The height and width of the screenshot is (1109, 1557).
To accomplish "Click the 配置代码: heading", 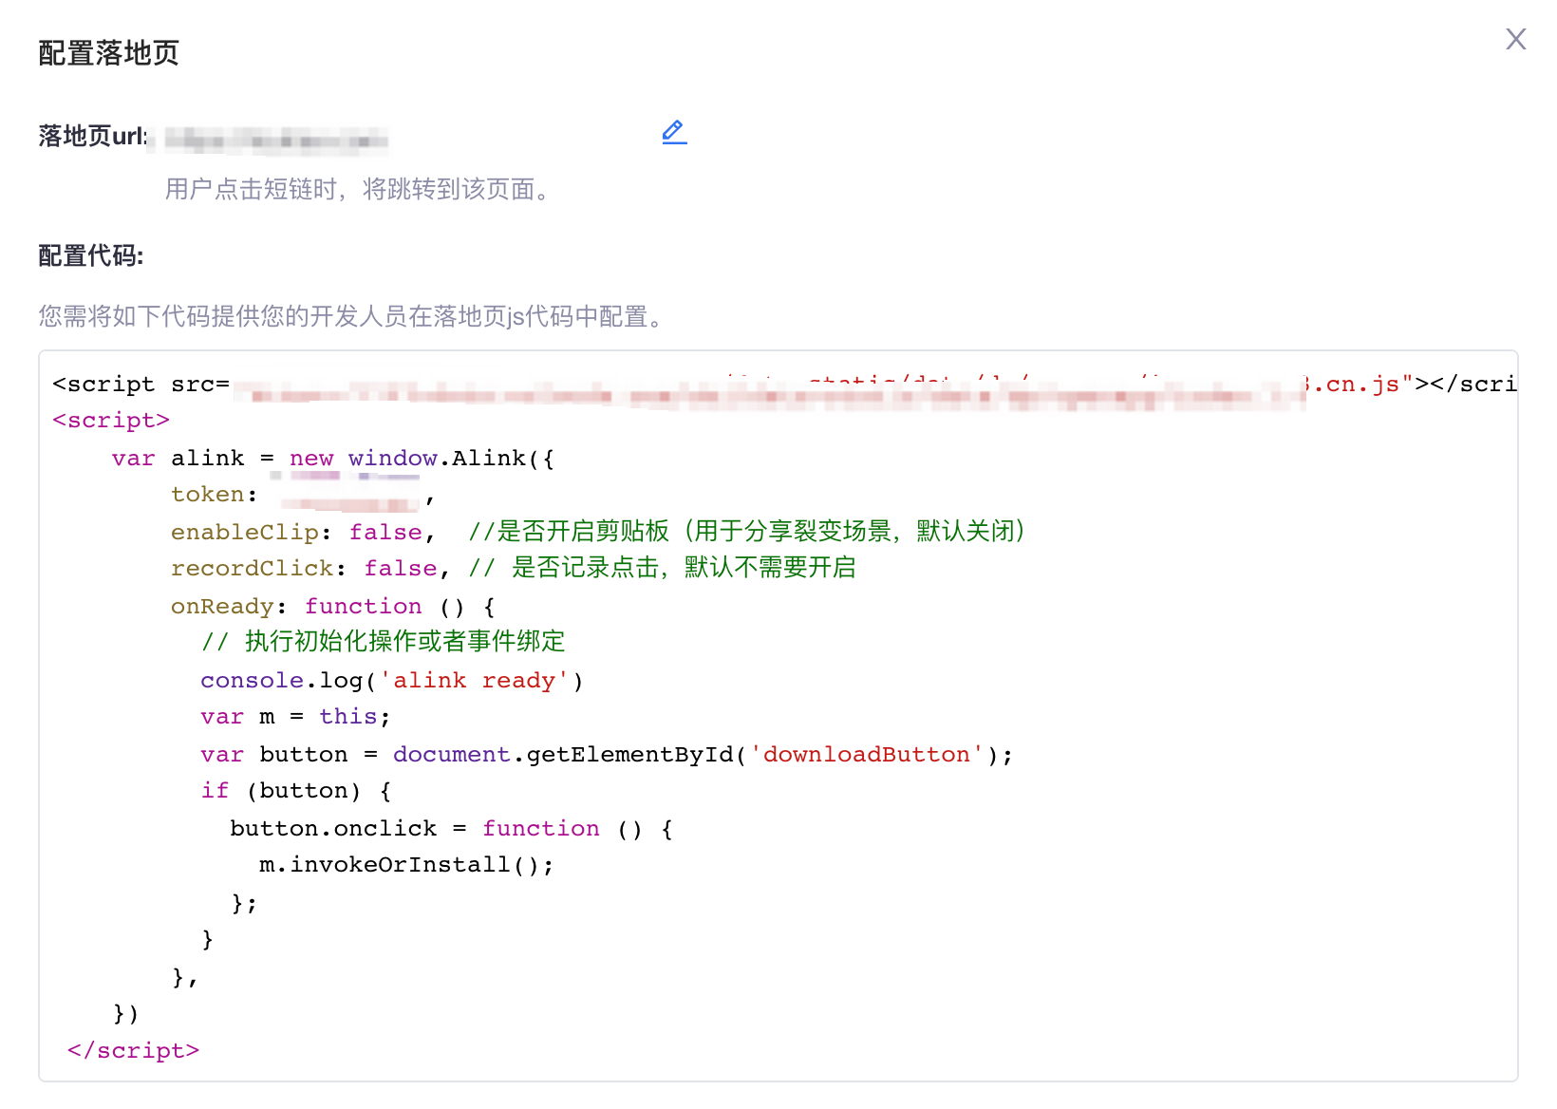I will click(x=91, y=255).
